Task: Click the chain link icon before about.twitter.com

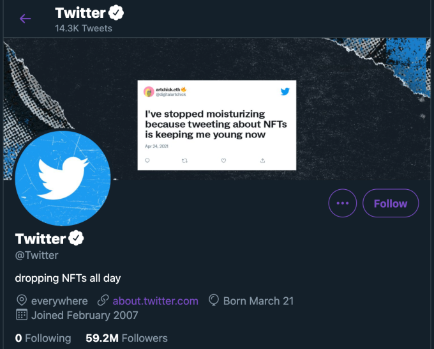Action: pyautogui.click(x=102, y=300)
